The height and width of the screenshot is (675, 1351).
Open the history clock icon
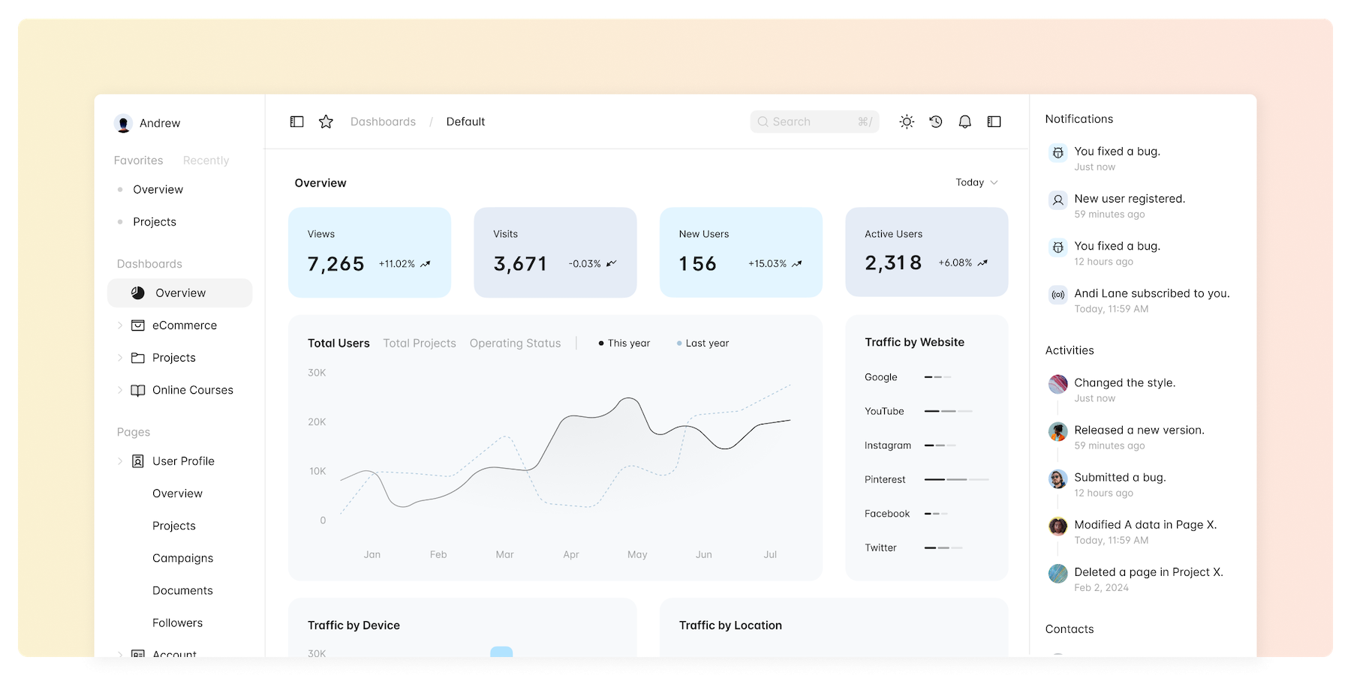pyautogui.click(x=935, y=121)
